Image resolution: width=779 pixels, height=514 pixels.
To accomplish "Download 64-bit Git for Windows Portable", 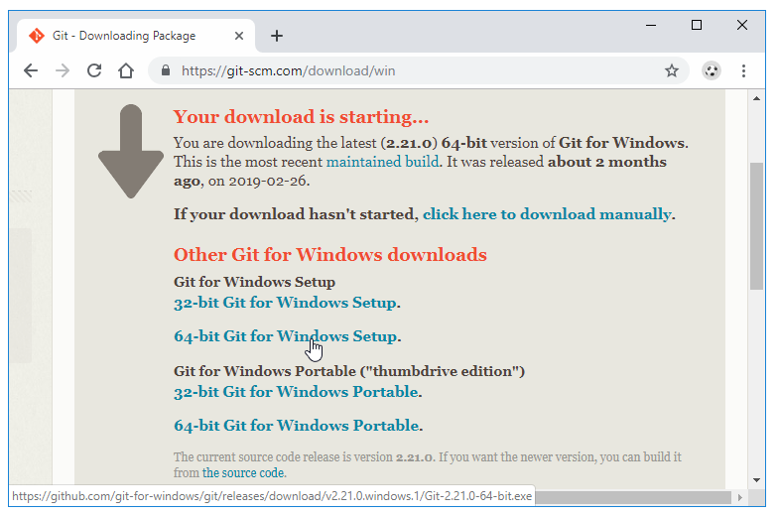I will point(296,426).
